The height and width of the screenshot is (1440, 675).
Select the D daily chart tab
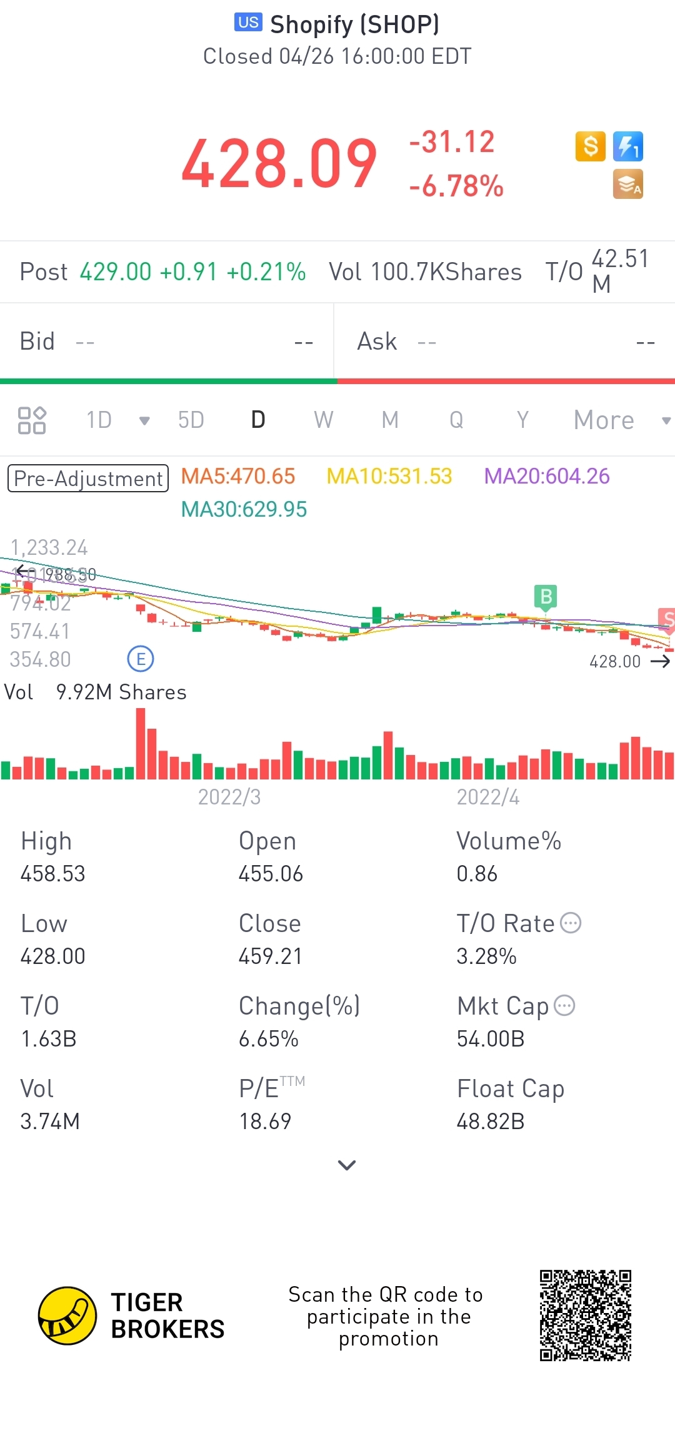pos(258,420)
